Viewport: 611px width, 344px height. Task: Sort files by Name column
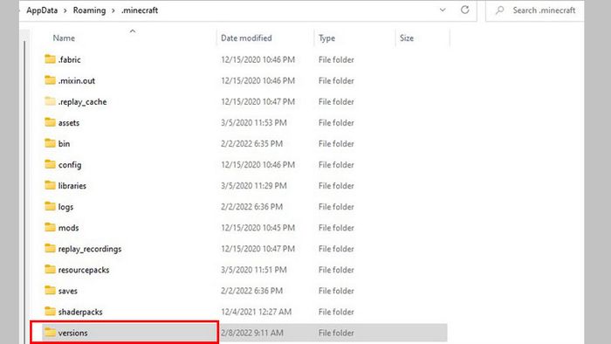click(x=64, y=38)
